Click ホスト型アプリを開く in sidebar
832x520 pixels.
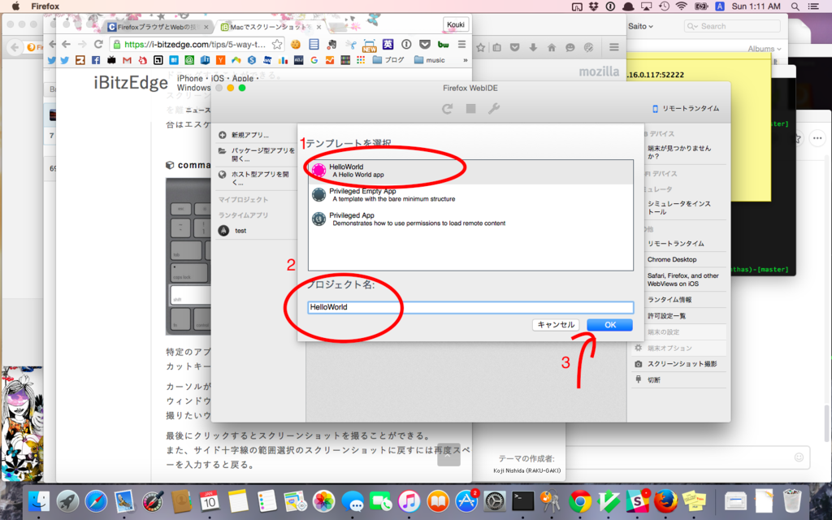click(257, 178)
